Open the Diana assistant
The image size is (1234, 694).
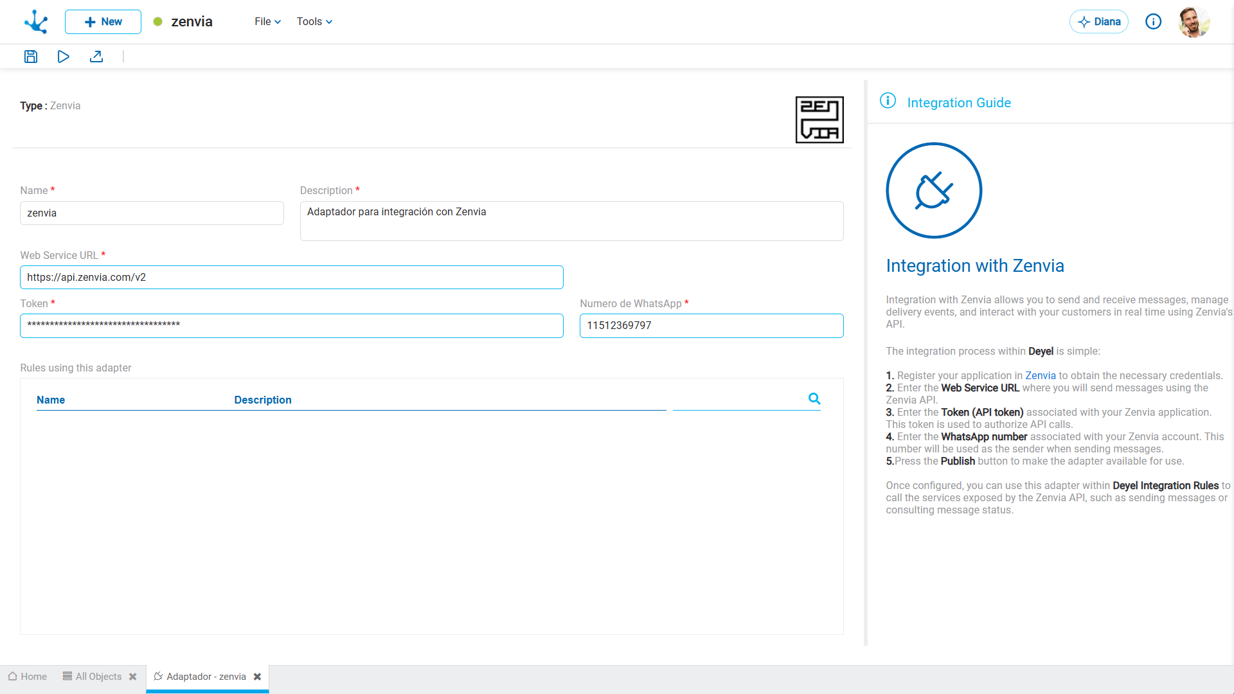click(1099, 22)
